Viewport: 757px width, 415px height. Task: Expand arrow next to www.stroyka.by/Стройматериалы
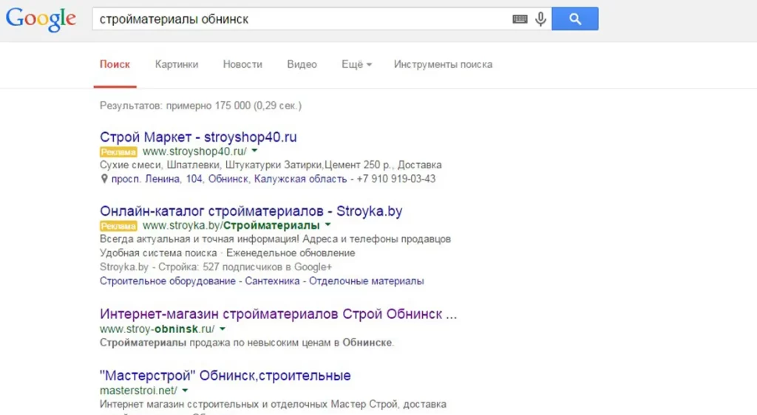click(327, 224)
